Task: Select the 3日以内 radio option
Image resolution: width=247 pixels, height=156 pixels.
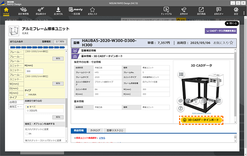Action: [27, 111]
